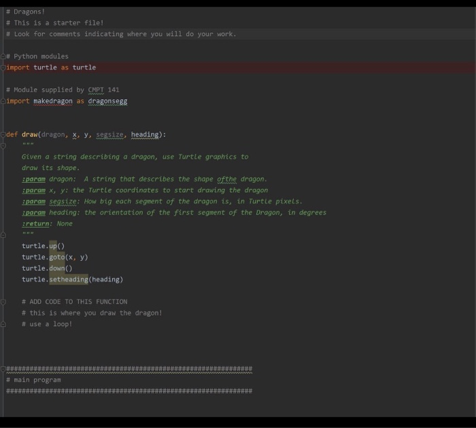Screen dimensions: 476x428
Task: Click the 'dragon' parameter in def draw
Action: point(53,135)
